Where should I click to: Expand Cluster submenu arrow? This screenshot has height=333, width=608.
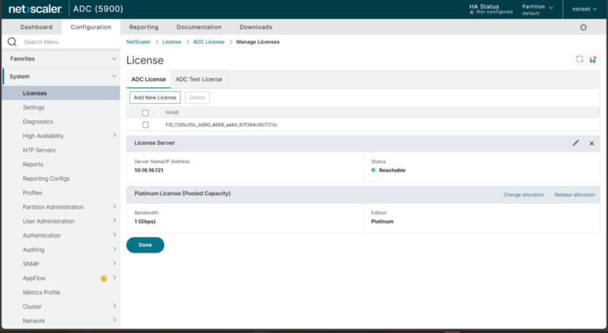point(115,306)
